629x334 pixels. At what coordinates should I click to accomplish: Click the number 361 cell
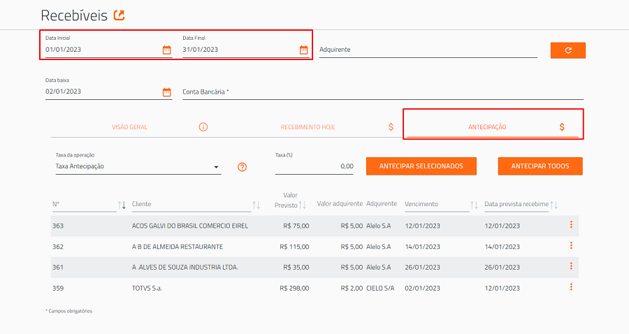coord(58,268)
